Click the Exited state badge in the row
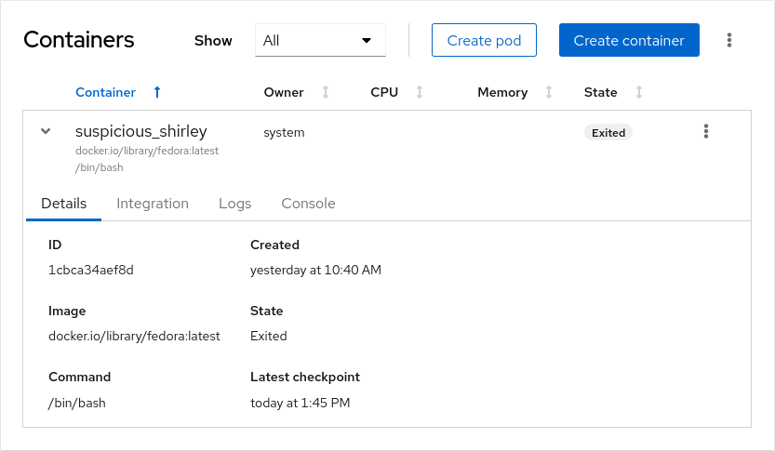Screen dimensions: 775x451 [608, 133]
